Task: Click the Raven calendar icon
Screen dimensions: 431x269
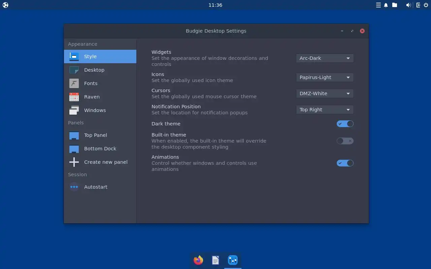Action: click(74, 97)
